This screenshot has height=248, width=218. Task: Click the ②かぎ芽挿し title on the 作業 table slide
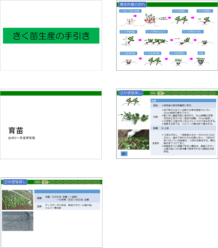pos(131,93)
